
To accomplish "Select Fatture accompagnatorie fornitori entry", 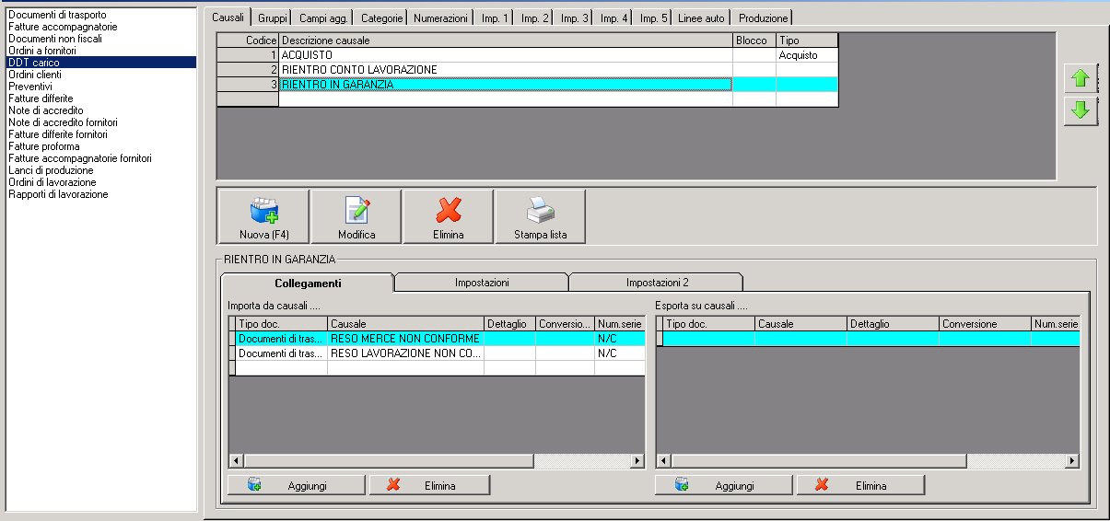I will tap(101, 157).
